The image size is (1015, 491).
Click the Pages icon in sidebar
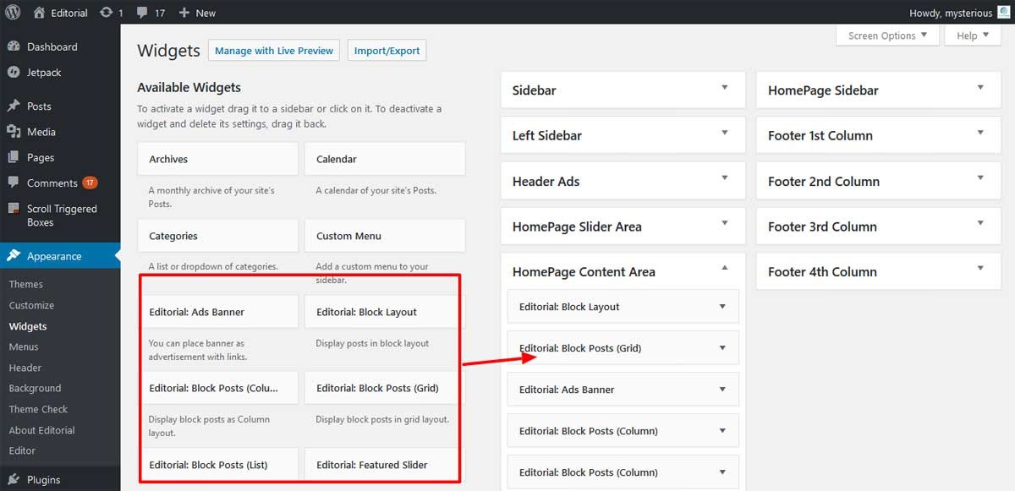coord(14,157)
